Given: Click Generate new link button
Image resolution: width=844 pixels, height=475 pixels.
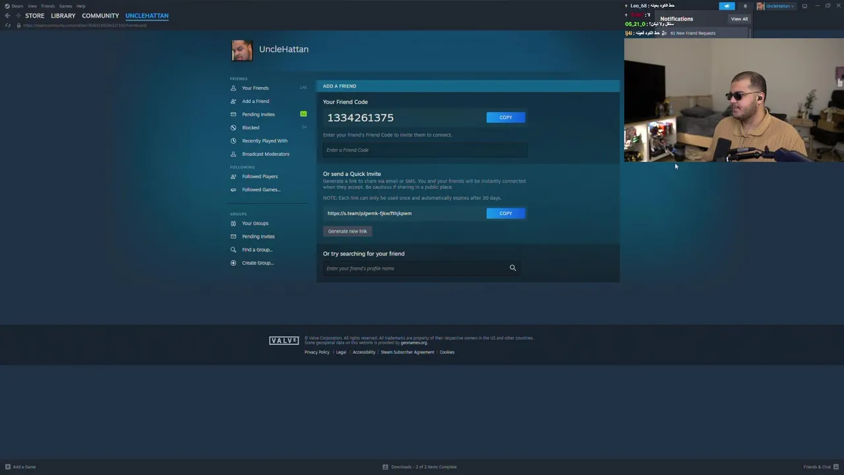Looking at the screenshot, I should (x=347, y=232).
